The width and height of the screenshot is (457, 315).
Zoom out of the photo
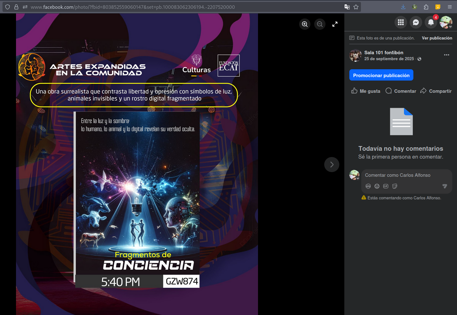click(x=320, y=24)
